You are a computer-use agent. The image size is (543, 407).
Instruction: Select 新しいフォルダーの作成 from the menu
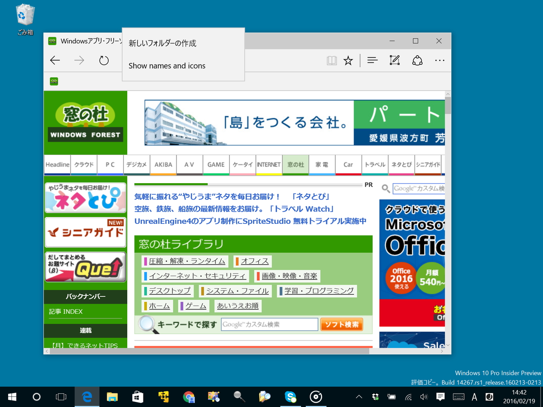[162, 43]
